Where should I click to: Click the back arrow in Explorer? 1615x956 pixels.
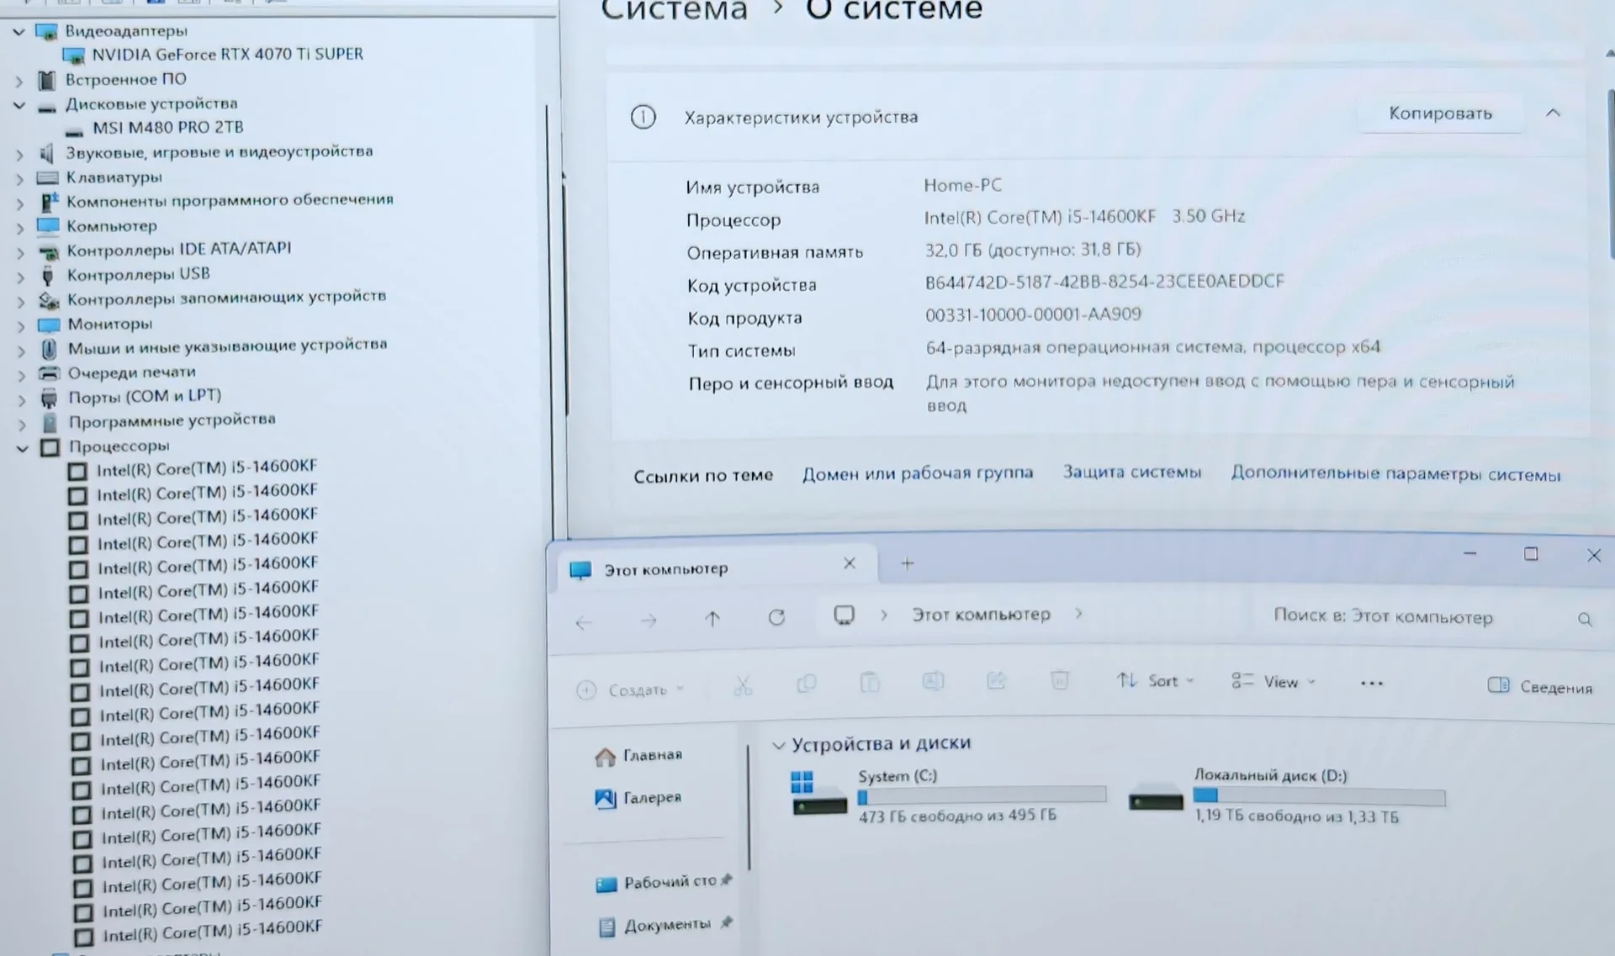pos(583,622)
